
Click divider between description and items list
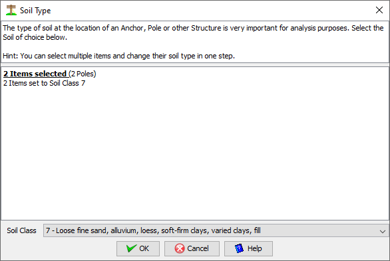pos(195,65)
